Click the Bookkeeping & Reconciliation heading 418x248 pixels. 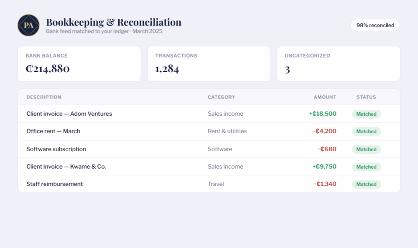coord(114,23)
